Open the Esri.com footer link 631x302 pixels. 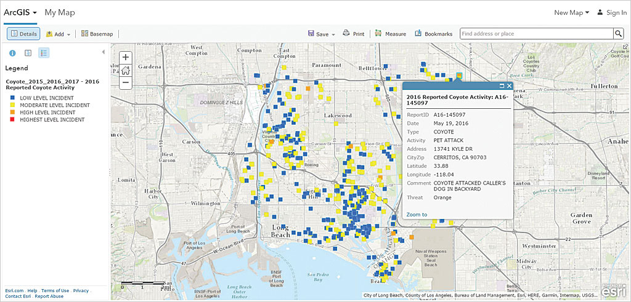coord(14,290)
